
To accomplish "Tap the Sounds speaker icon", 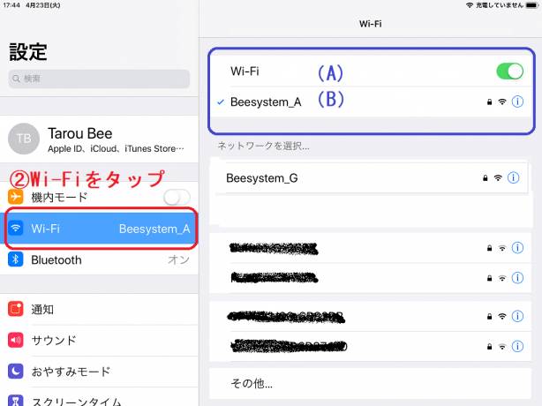I will point(16,340).
